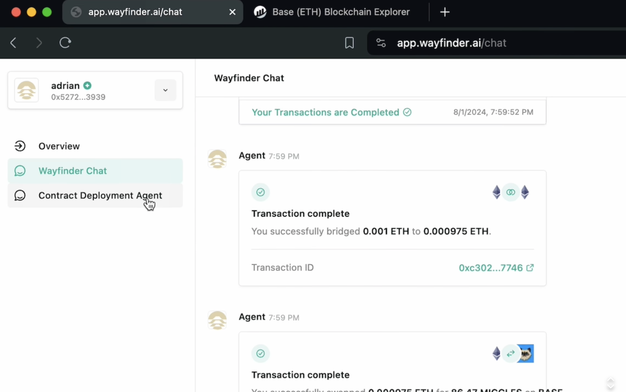Click the transaction complete checkmark icon

click(261, 192)
